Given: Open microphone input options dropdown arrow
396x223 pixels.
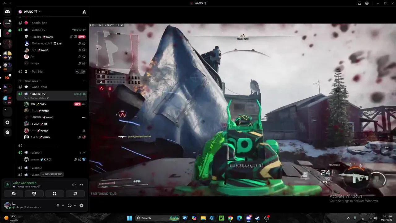Looking at the screenshot, I should tap(63, 205).
